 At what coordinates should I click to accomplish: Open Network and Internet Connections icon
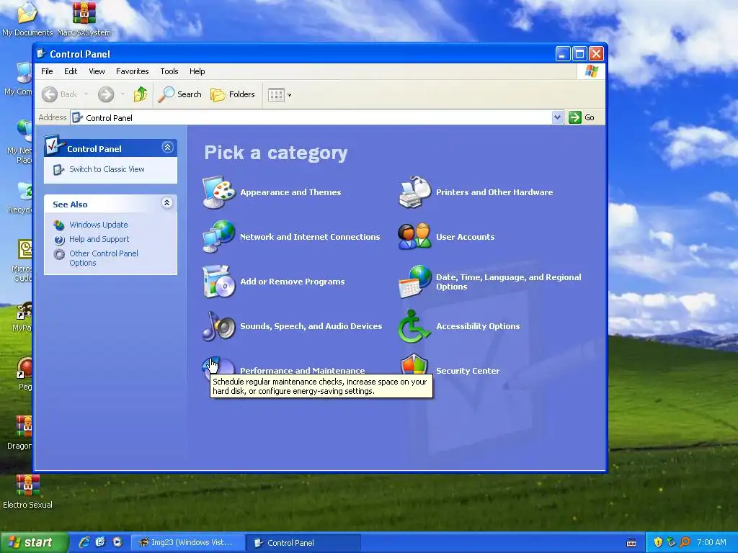point(219,236)
